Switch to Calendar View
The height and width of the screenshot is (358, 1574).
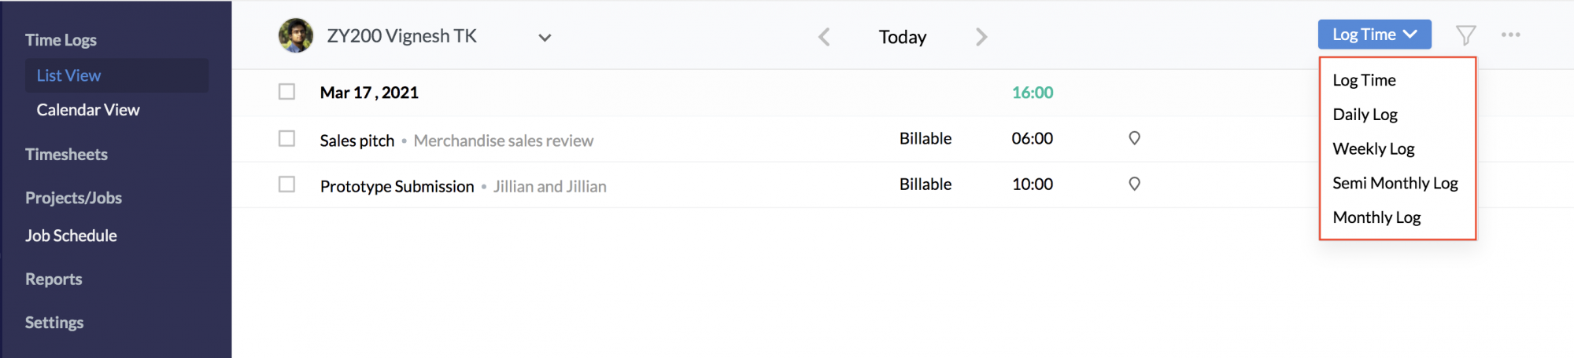pyautogui.click(x=88, y=110)
